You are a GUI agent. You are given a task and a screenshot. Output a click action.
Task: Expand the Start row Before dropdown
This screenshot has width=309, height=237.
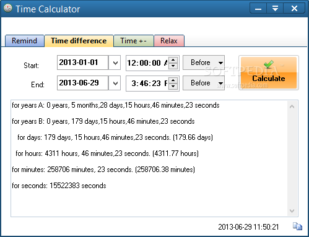click(x=204, y=62)
